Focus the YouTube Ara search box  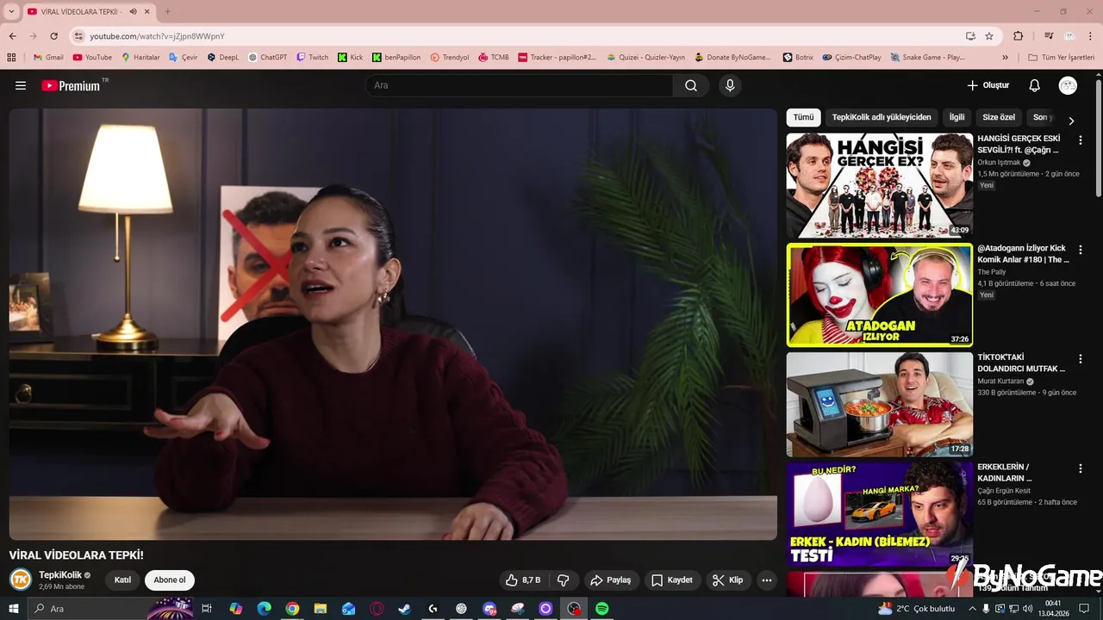pos(519,85)
